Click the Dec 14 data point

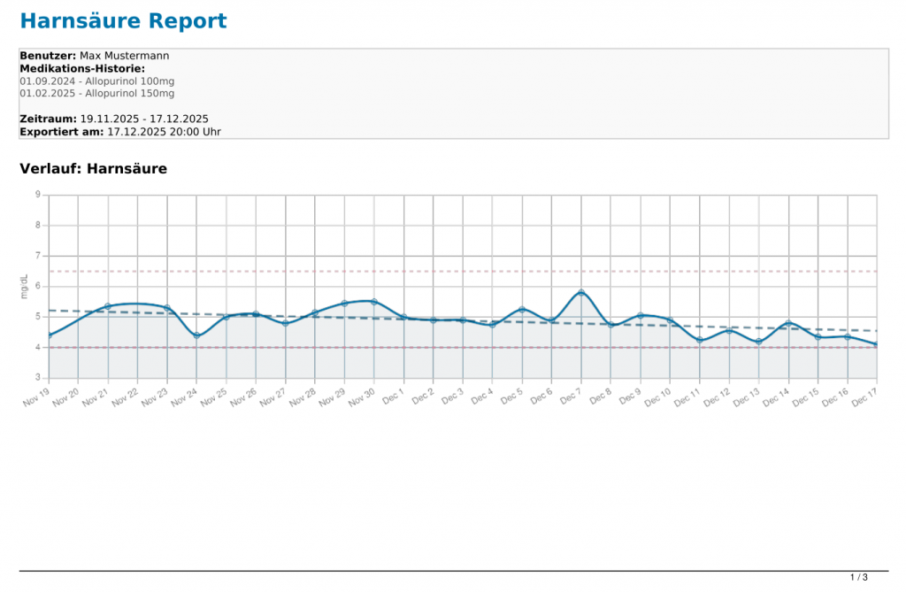coord(788,323)
